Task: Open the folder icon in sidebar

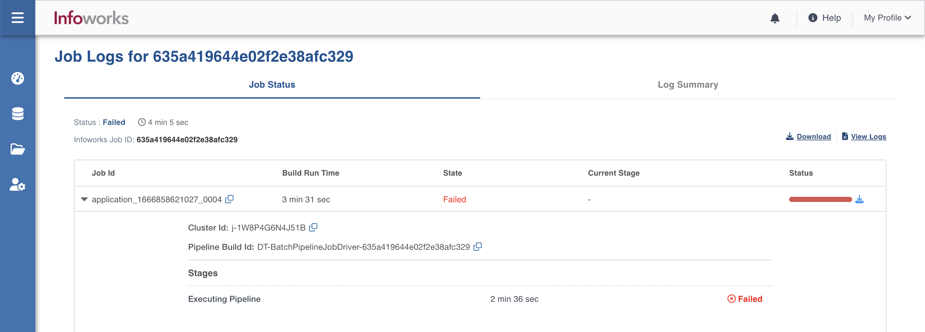Action: coord(18,149)
